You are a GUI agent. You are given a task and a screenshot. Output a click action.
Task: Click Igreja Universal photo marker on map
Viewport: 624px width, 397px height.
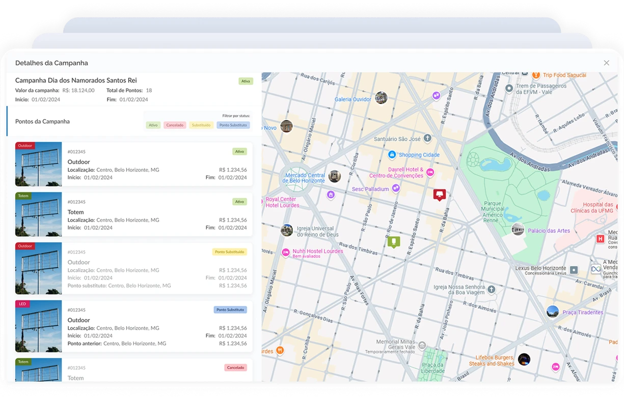tap(287, 230)
